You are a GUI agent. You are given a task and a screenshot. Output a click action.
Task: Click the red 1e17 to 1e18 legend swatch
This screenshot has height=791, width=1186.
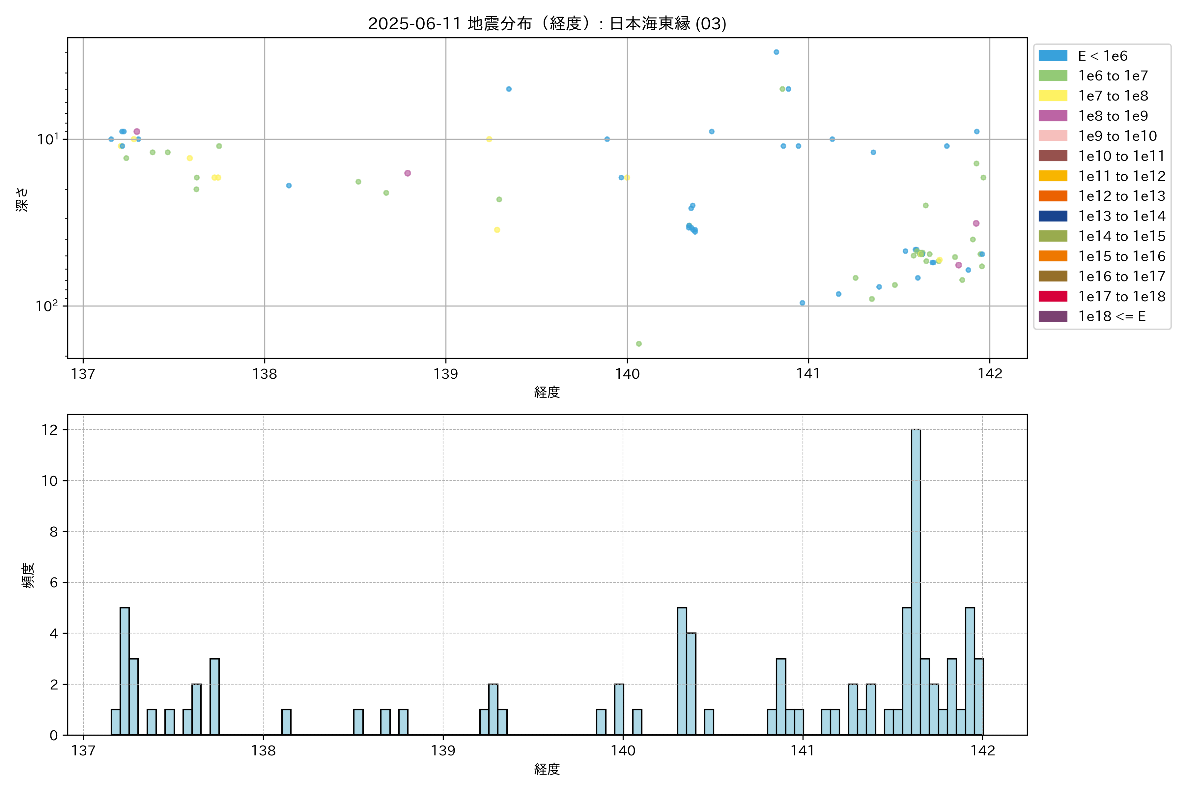pyautogui.click(x=1053, y=296)
